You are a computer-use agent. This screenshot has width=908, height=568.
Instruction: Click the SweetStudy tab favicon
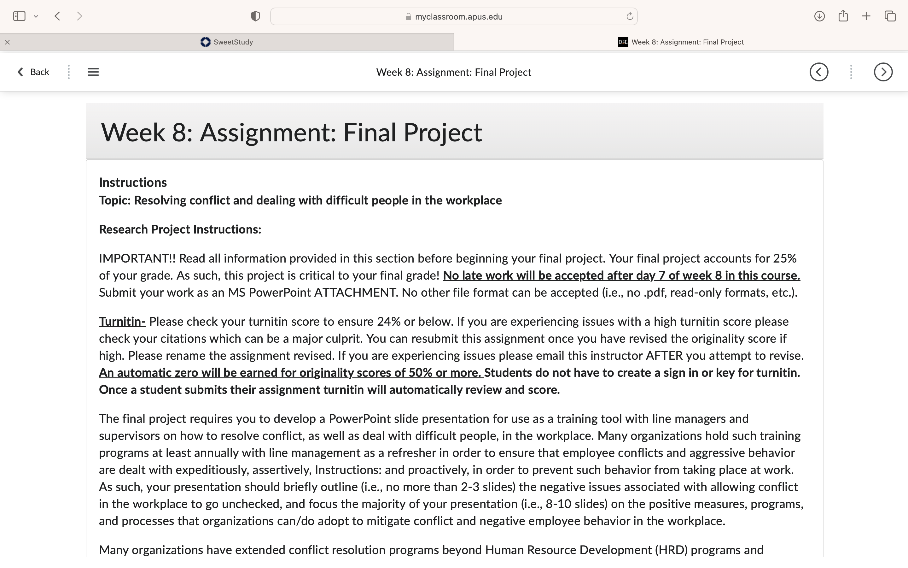pyautogui.click(x=205, y=42)
